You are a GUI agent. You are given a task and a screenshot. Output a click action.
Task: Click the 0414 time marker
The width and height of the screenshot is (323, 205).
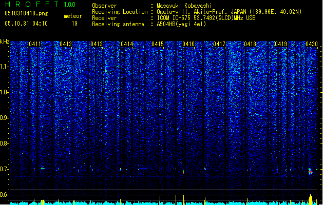(x=127, y=44)
